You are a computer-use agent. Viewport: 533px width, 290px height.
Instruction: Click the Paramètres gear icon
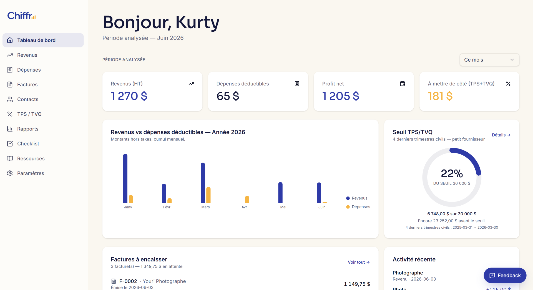click(10, 173)
